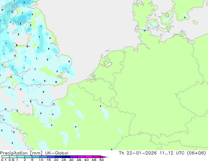This screenshot has width=208, height=161.
Task: Click the 'Precipitation [mm]' title label
Action: [21, 153]
